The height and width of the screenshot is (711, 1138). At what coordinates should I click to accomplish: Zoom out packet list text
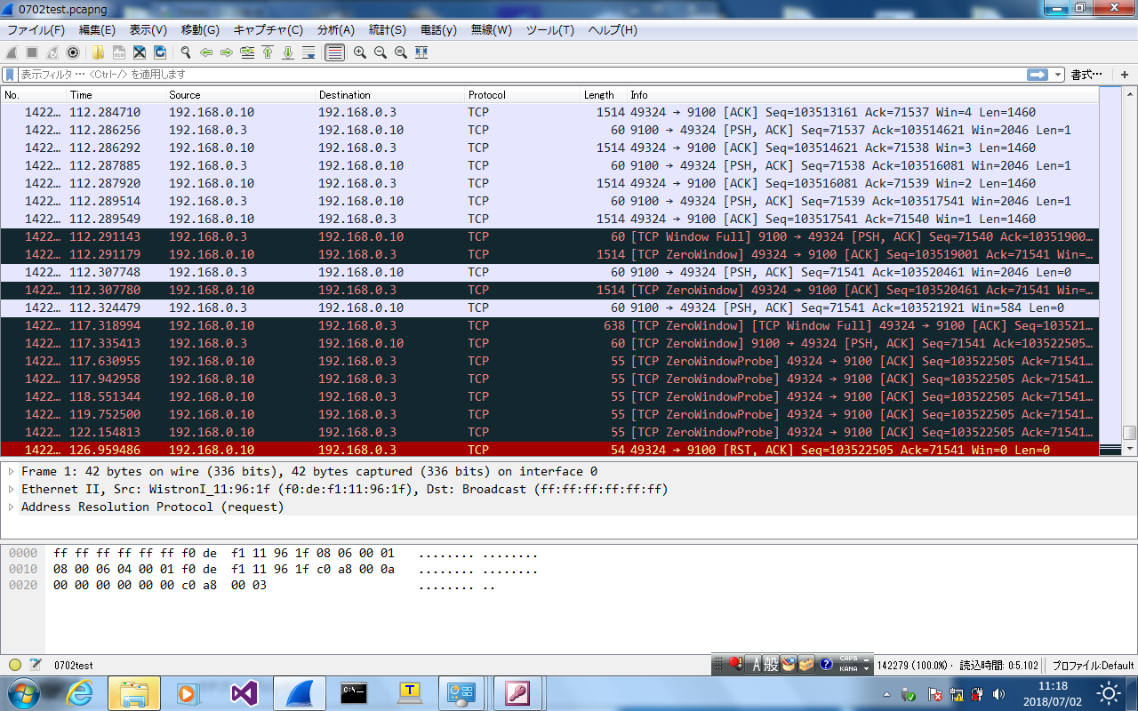(x=380, y=52)
